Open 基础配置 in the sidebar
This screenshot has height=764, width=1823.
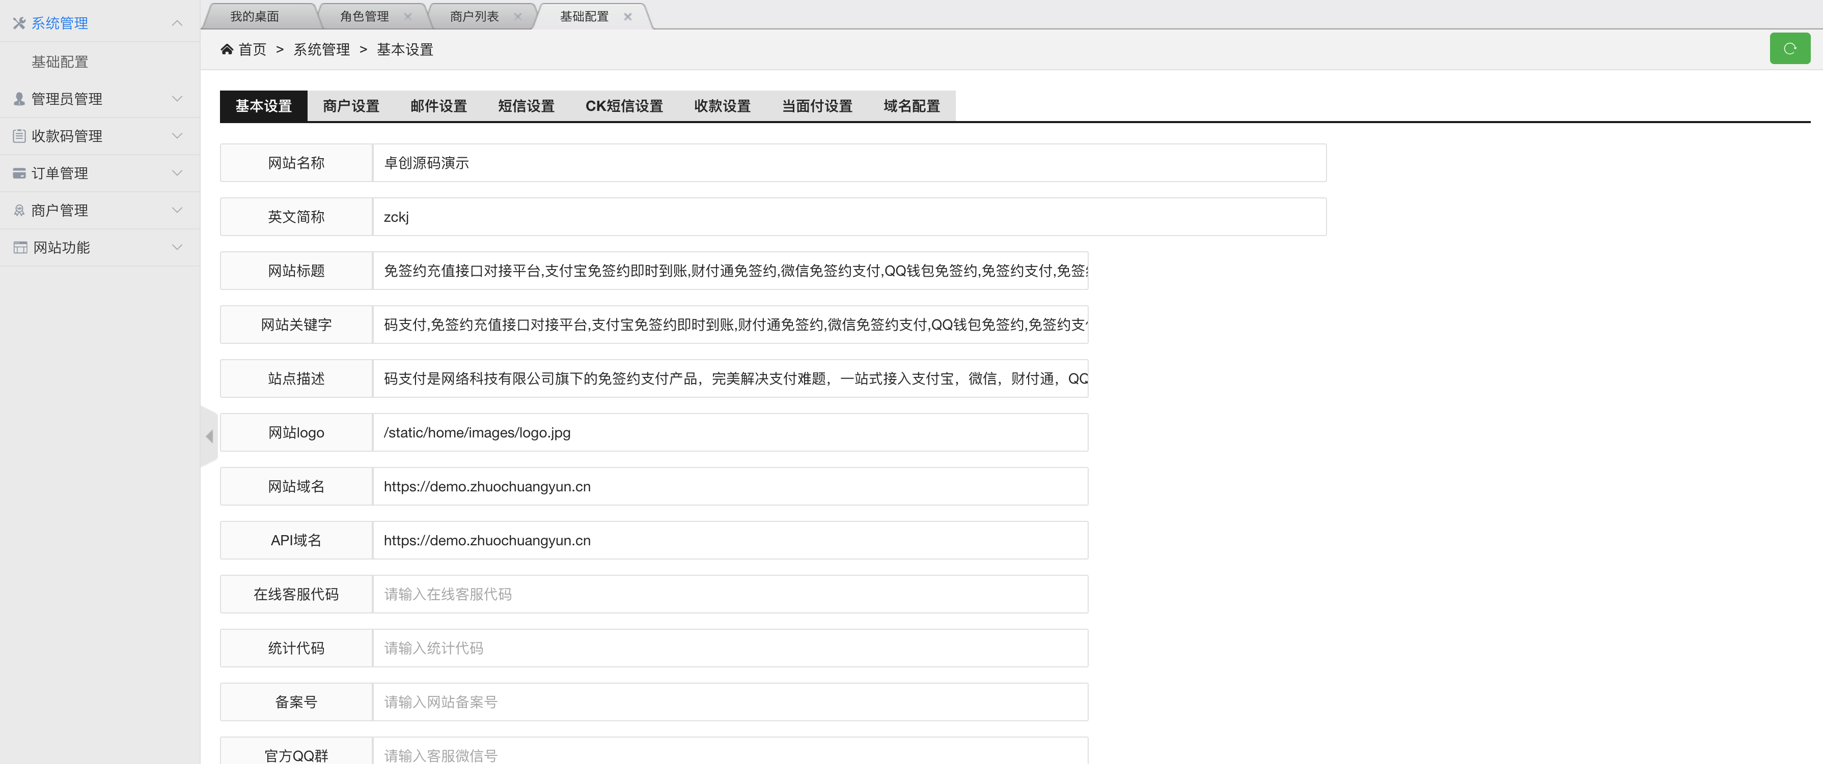point(60,62)
